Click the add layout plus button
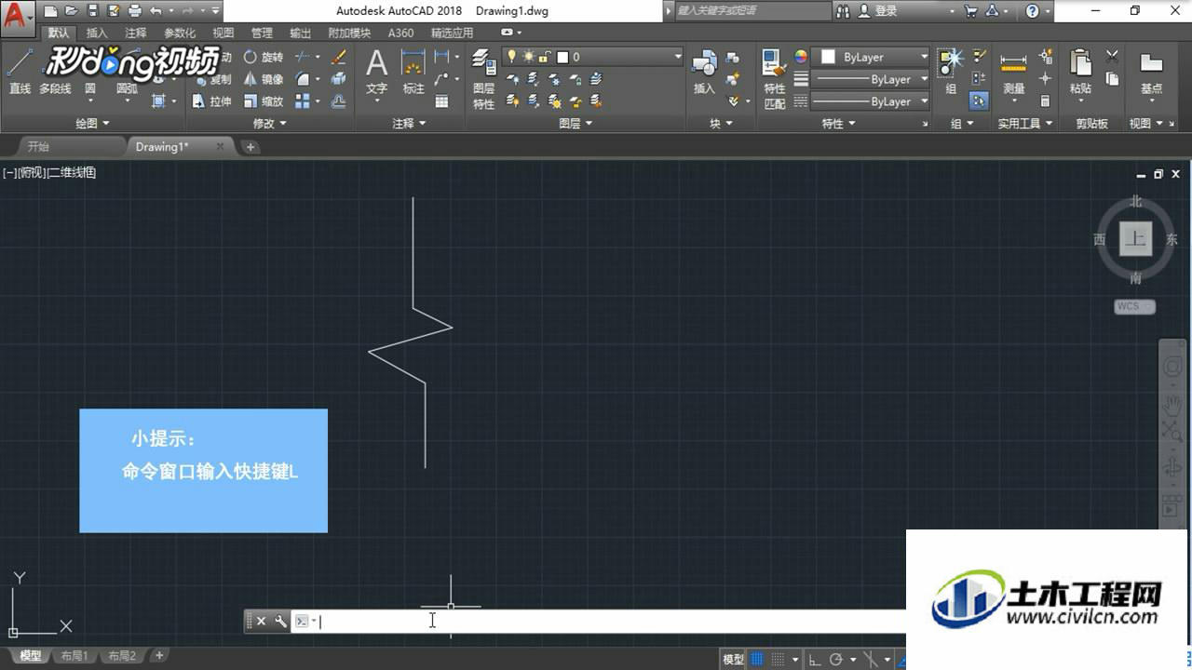The image size is (1192, 670). (x=159, y=656)
